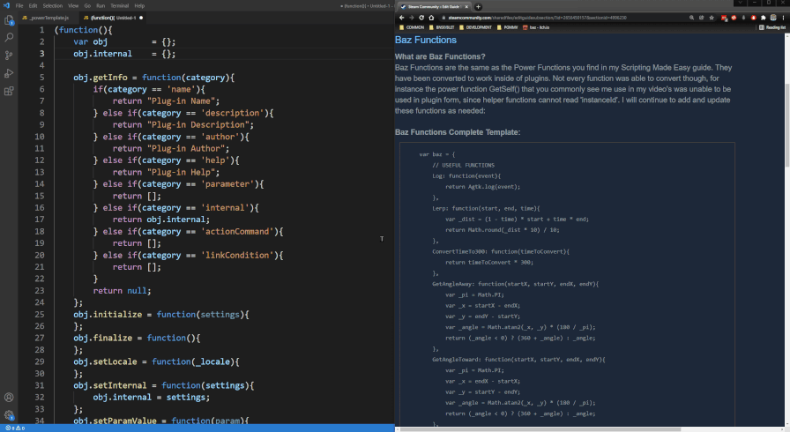Open the baz - itch.io bookmark
This screenshot has width=790, height=432.
click(x=536, y=27)
